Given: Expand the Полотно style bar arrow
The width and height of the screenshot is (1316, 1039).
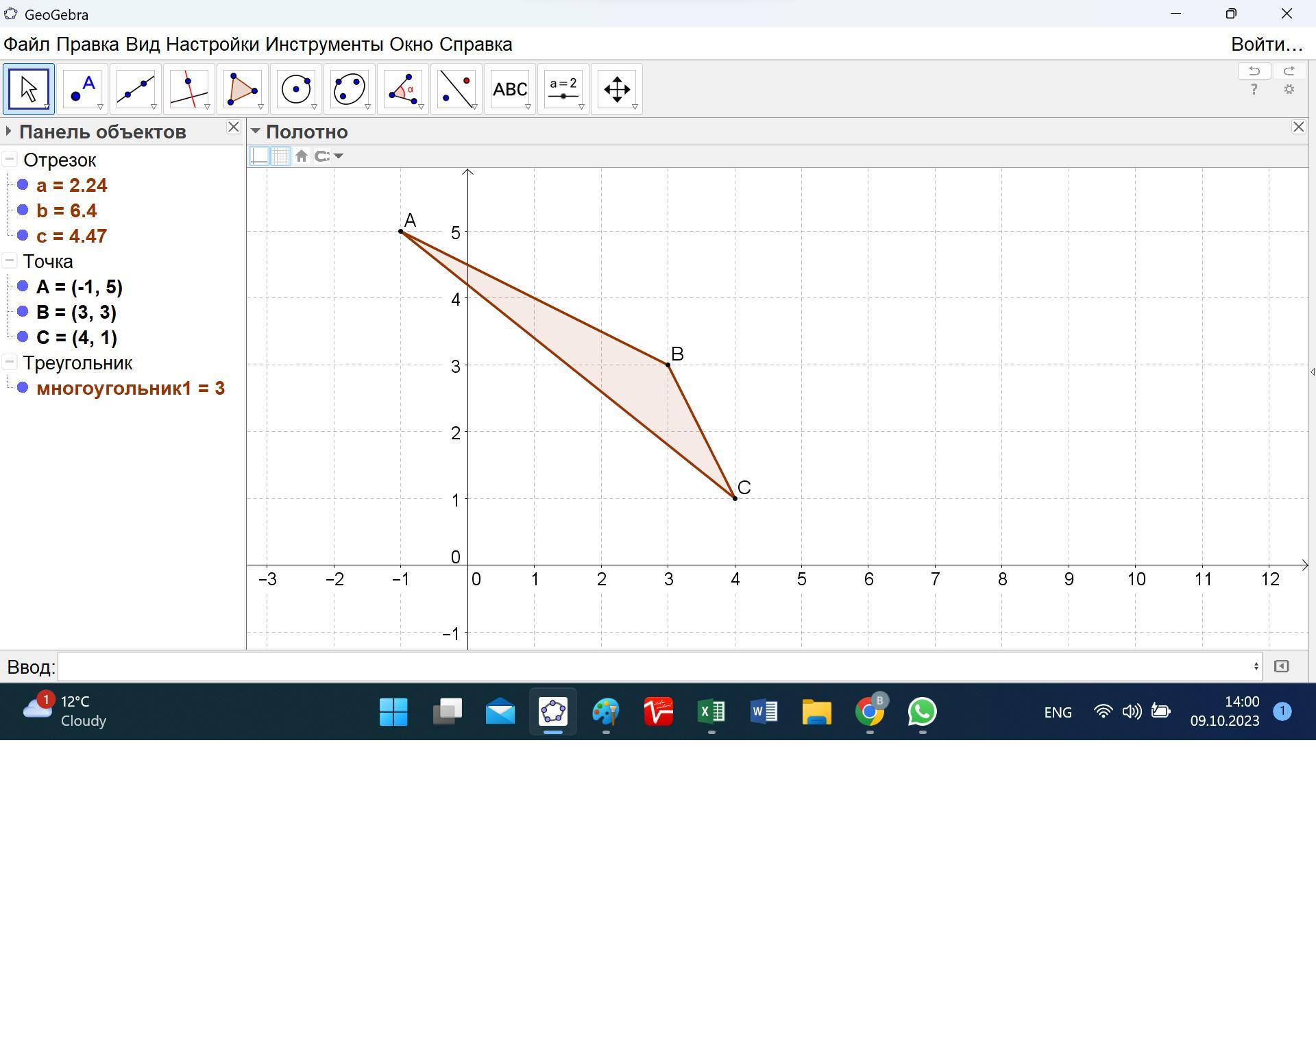Looking at the screenshot, I should pos(255,132).
